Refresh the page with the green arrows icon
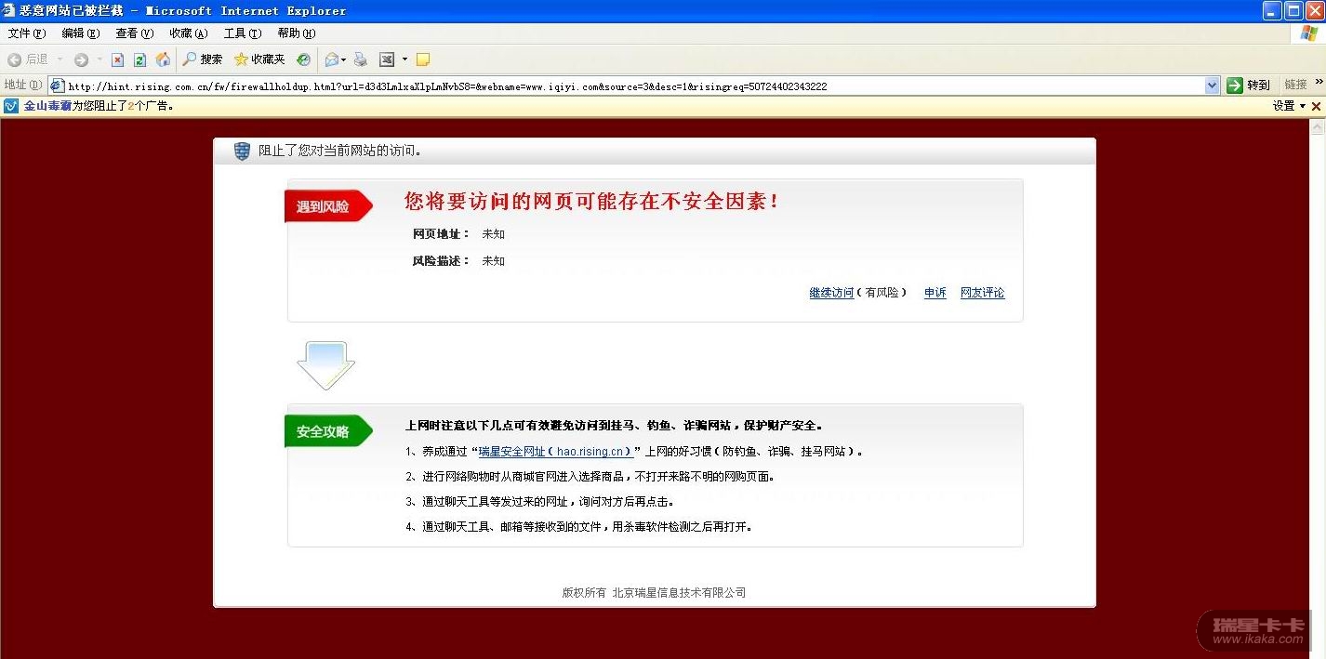1326x659 pixels. coord(140,59)
